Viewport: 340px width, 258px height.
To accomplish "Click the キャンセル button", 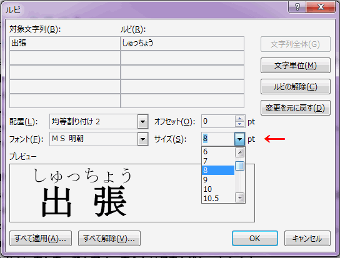I will 307,239.
